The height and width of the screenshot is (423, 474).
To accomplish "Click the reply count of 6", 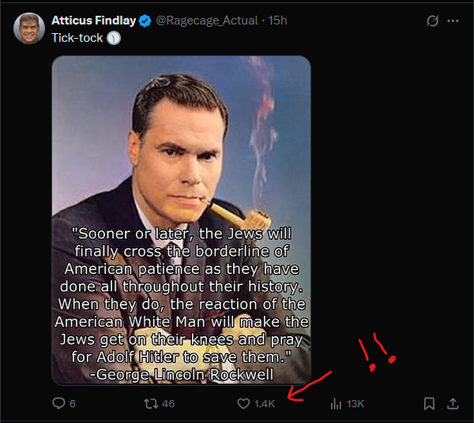I will coord(73,403).
